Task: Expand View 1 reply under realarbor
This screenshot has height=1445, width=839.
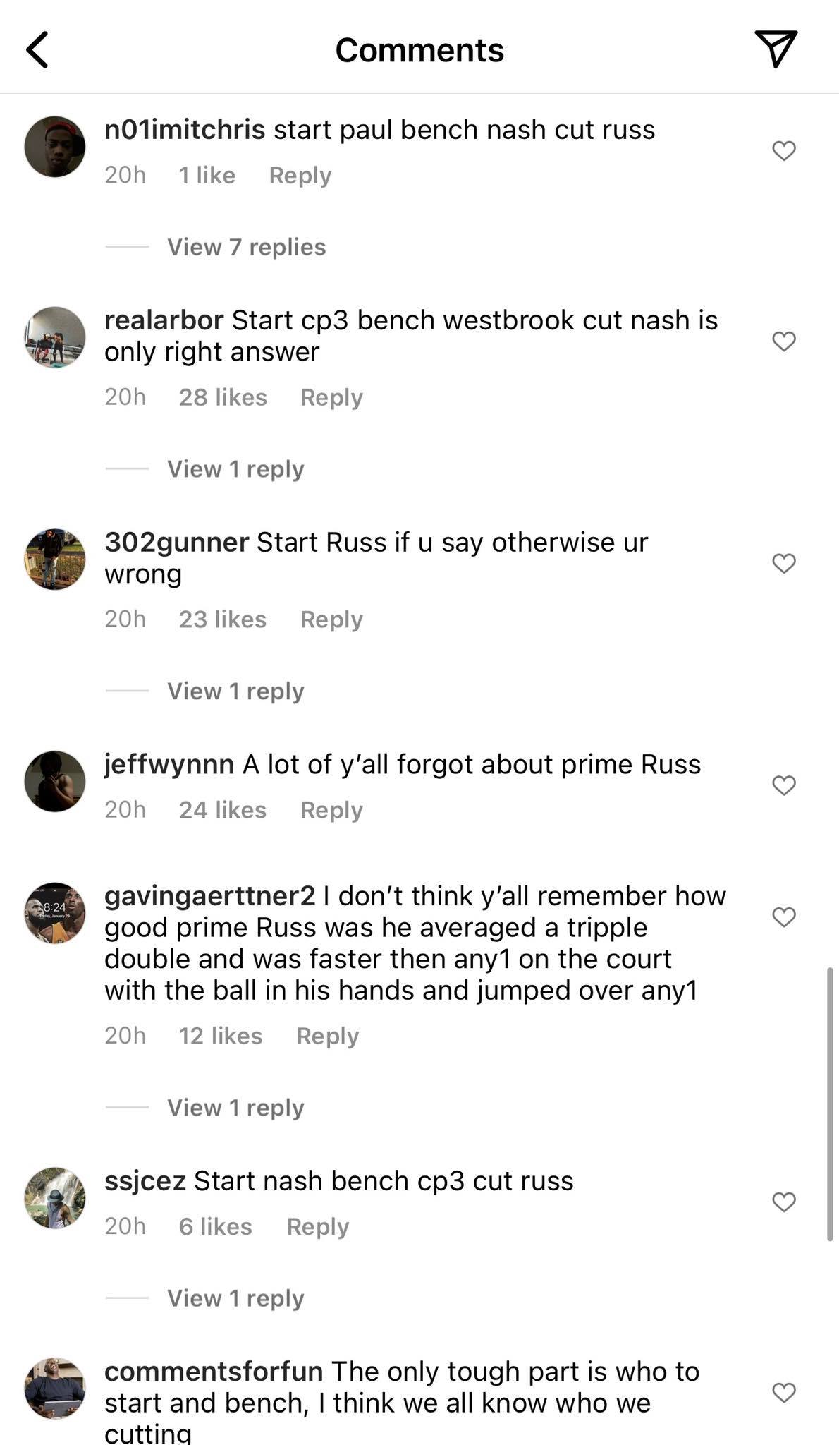Action: point(235,469)
